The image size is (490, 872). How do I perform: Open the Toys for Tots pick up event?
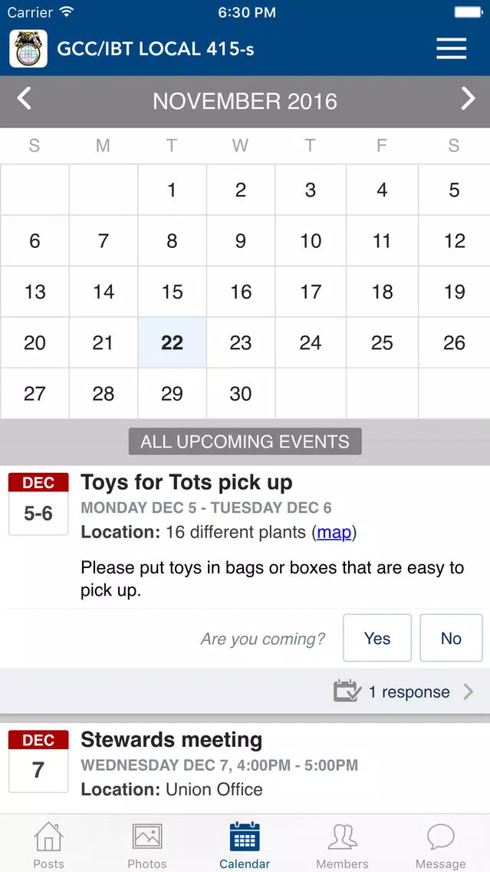[186, 483]
